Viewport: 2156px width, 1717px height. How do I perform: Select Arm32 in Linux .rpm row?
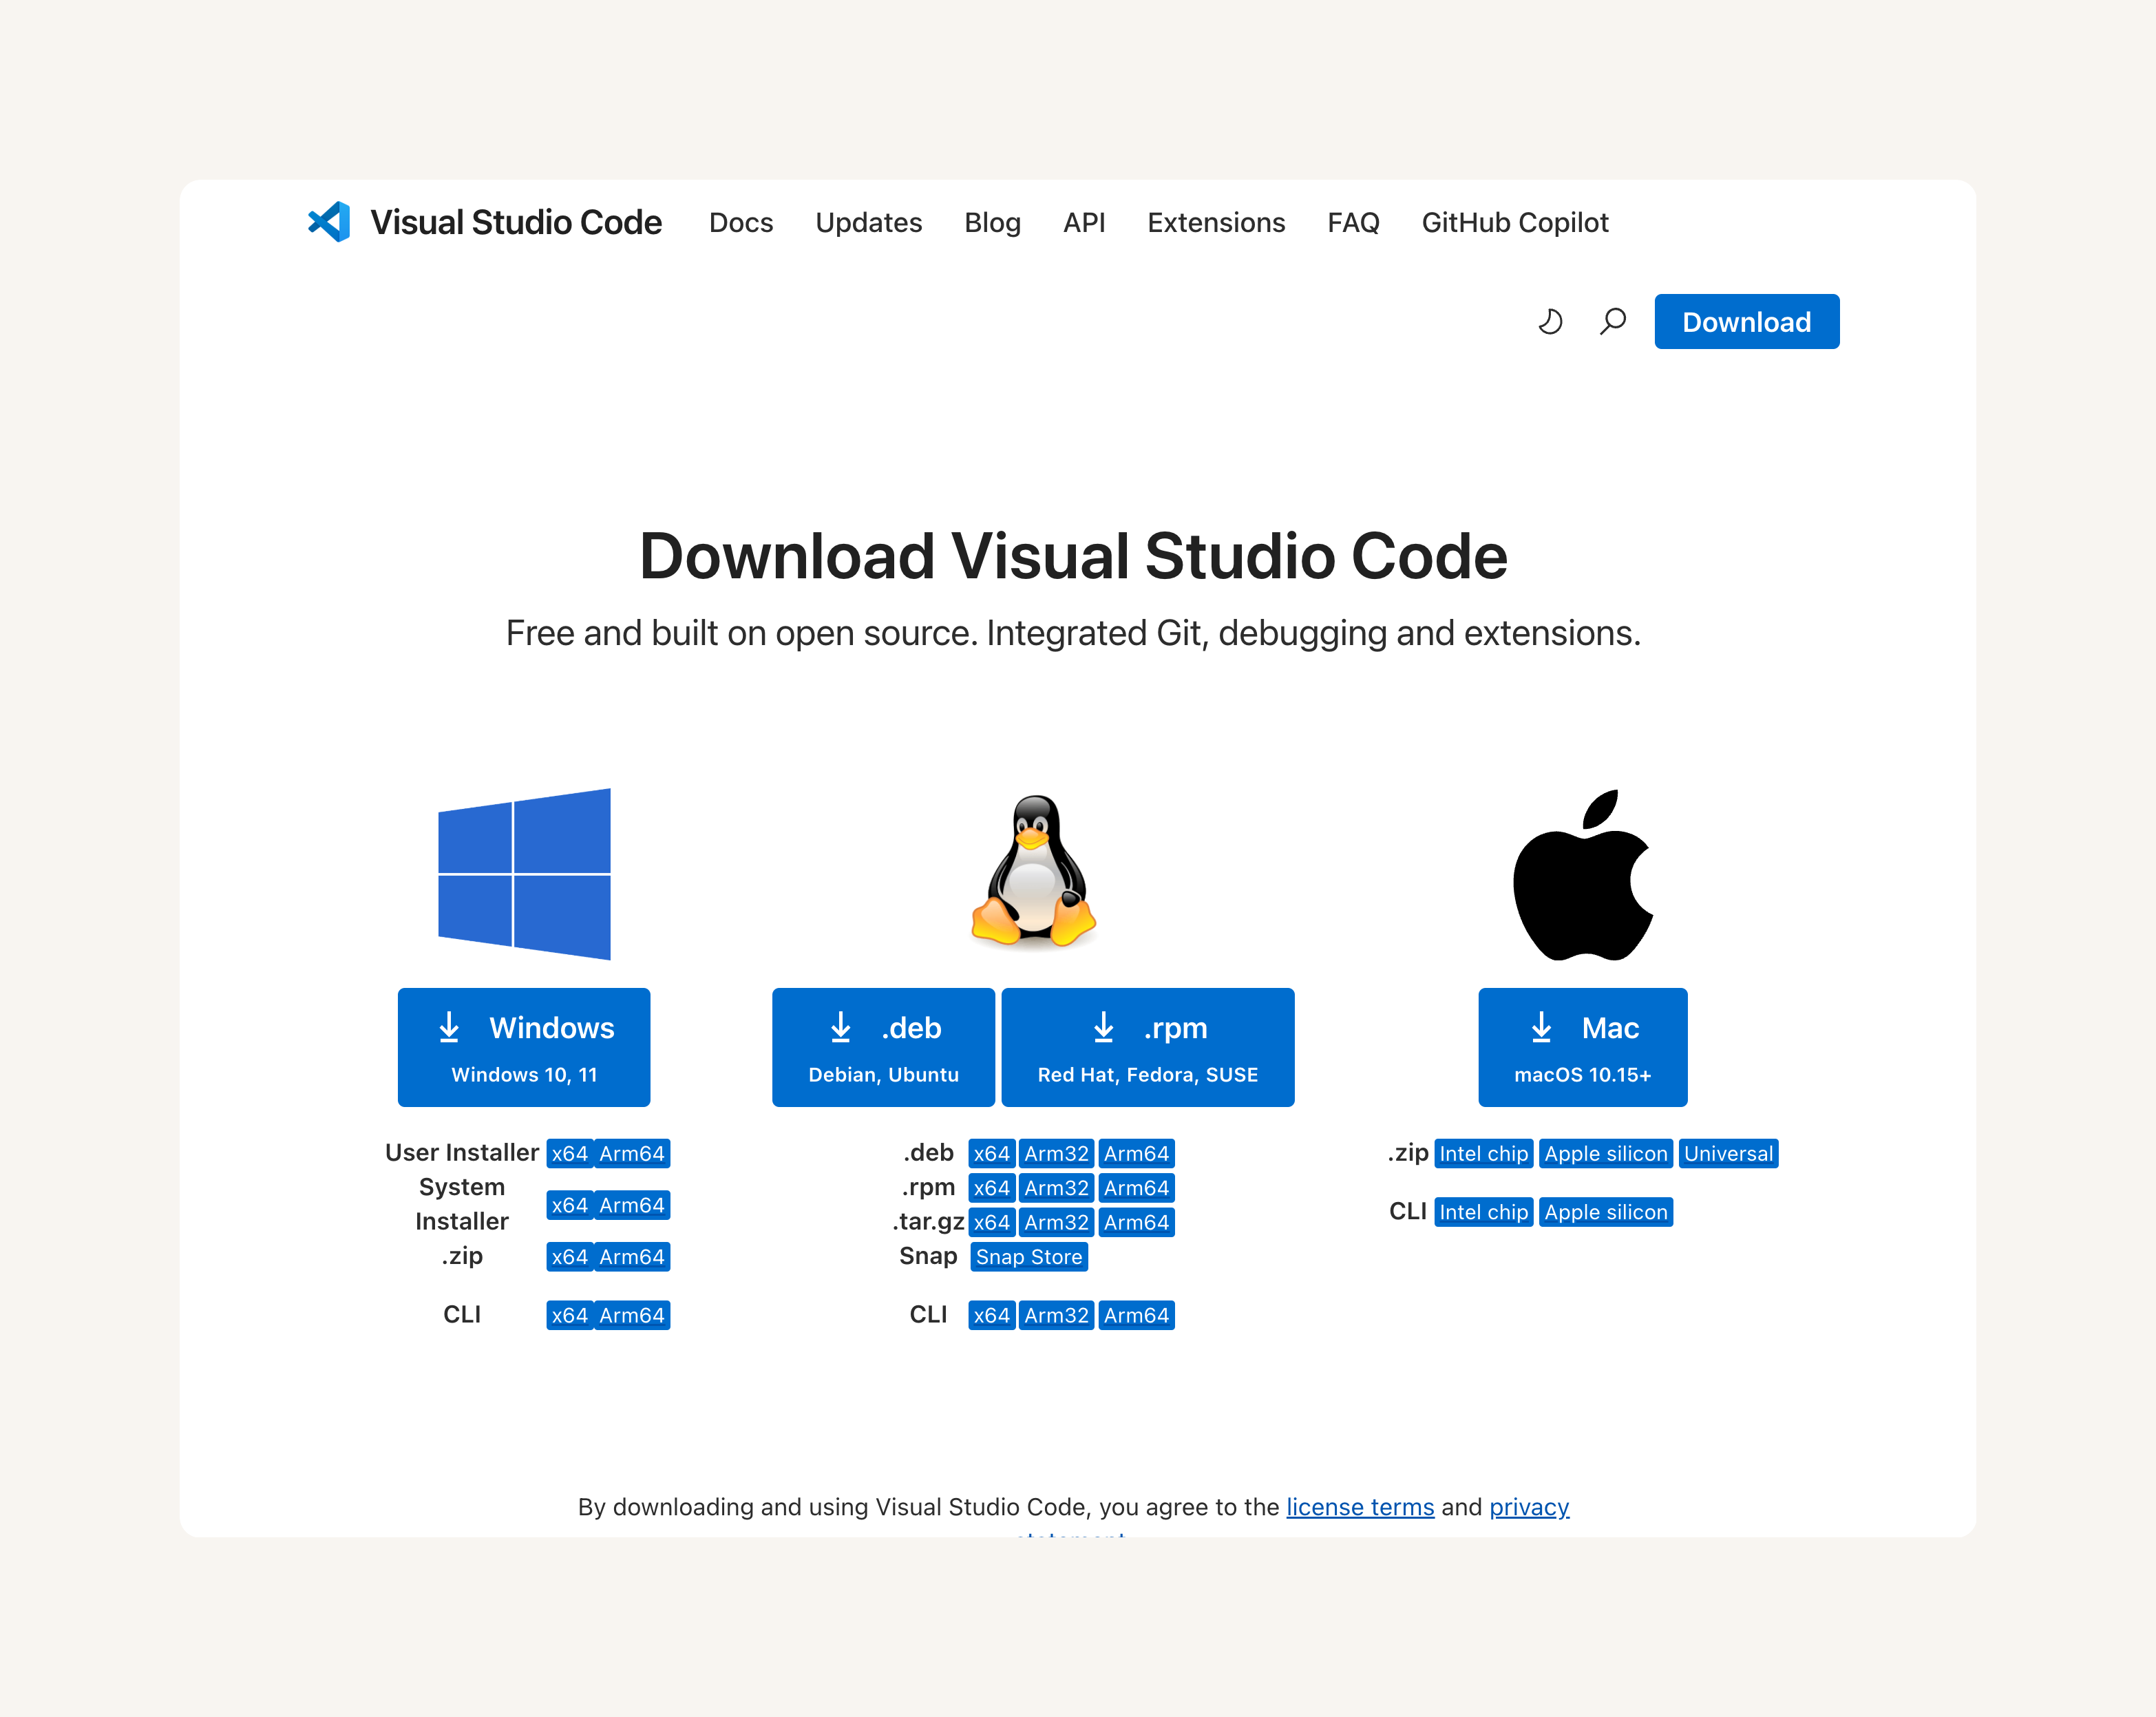[x=1056, y=1188]
